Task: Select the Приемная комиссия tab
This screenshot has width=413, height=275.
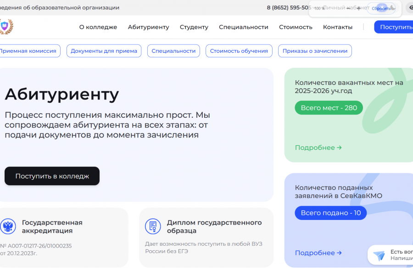Action: (x=28, y=51)
